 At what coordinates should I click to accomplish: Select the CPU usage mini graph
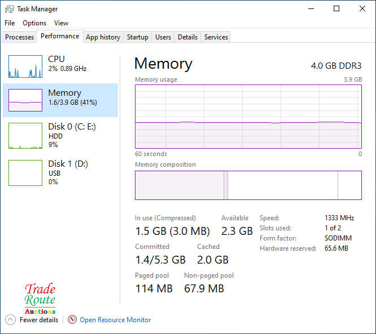coord(25,66)
